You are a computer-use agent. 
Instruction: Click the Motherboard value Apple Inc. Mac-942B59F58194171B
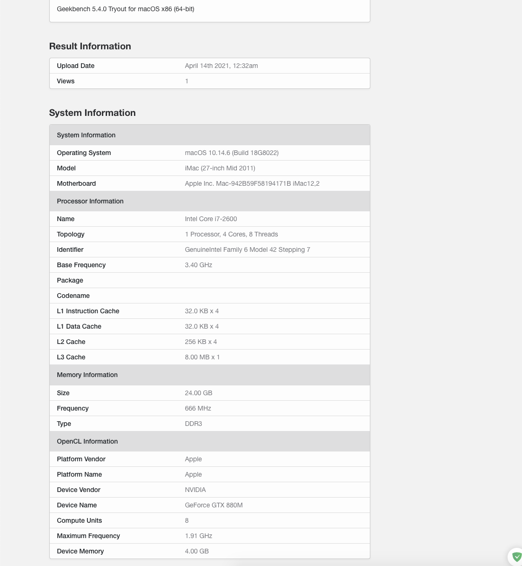pyautogui.click(x=252, y=183)
